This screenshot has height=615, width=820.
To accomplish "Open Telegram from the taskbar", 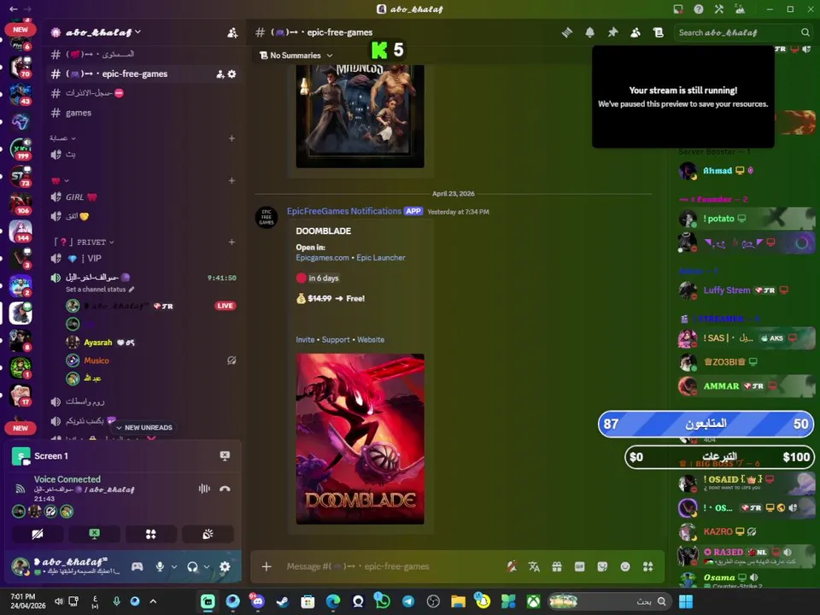I will pyautogui.click(x=408, y=601).
